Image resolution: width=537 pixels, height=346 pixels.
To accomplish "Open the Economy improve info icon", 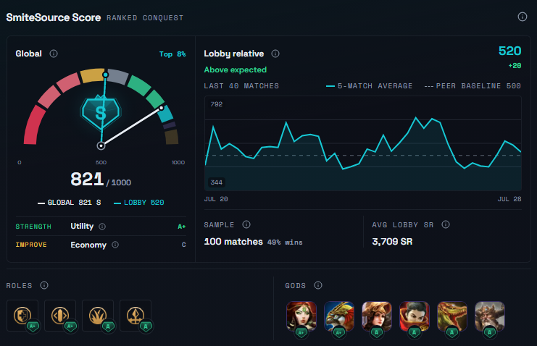I will point(115,245).
